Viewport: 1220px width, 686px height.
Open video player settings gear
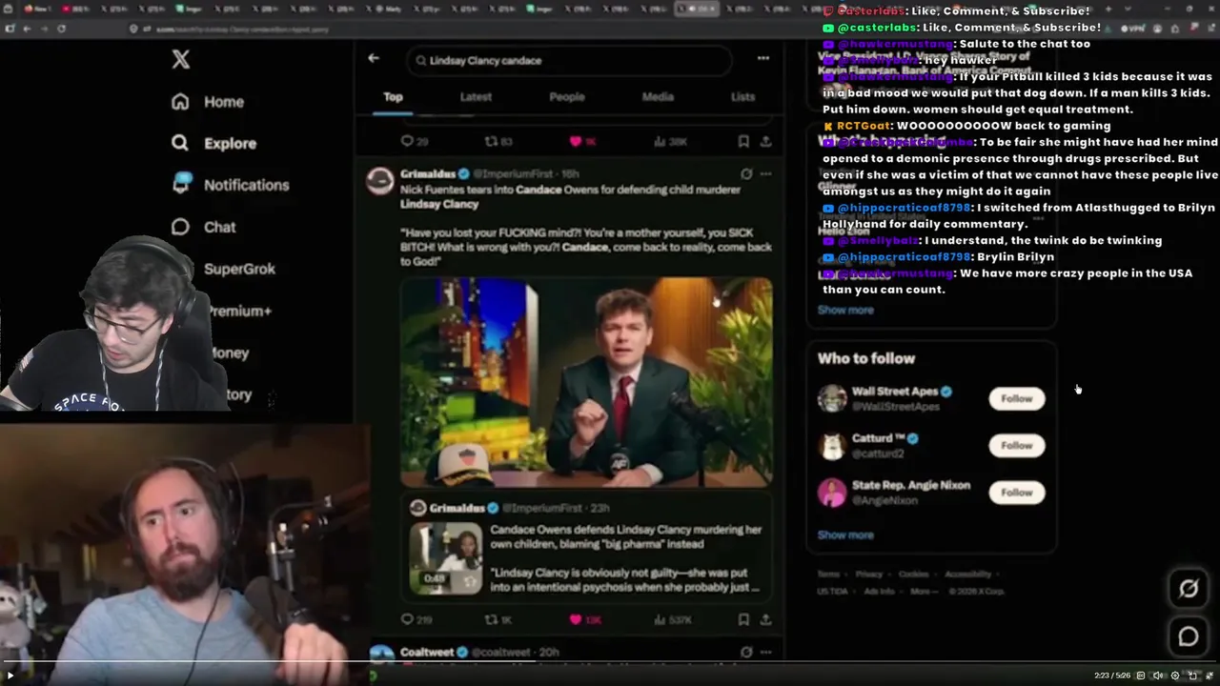tap(1174, 676)
